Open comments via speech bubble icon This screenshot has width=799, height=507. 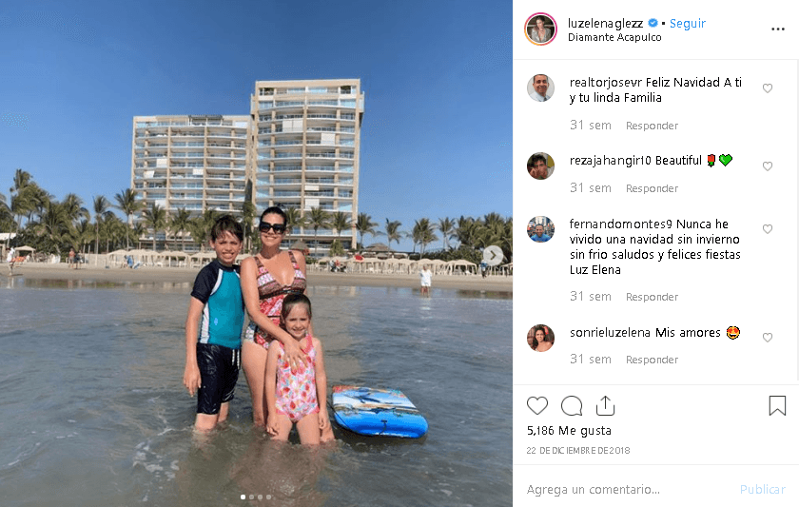tap(572, 406)
